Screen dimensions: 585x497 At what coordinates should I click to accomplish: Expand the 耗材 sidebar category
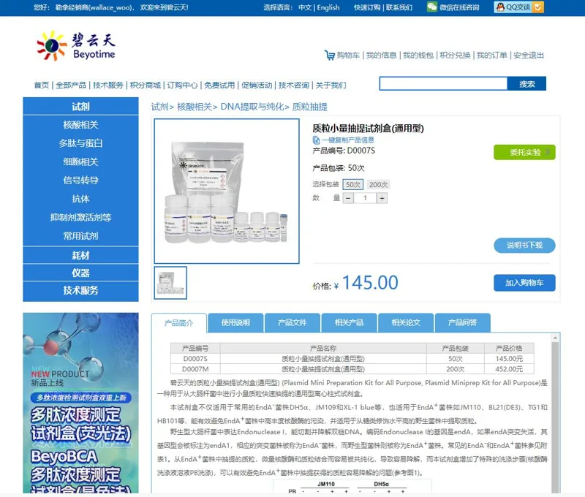click(x=80, y=255)
